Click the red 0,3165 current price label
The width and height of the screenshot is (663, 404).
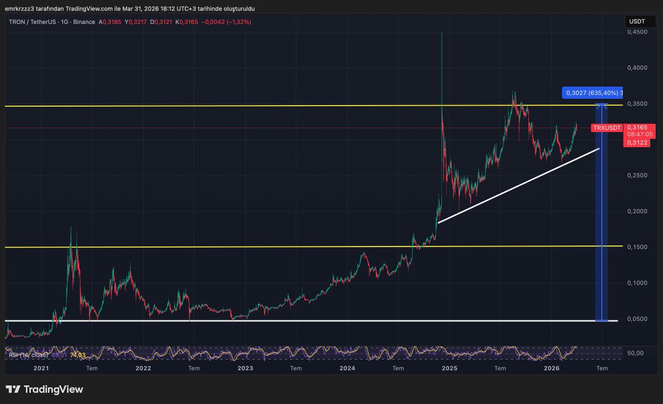pyautogui.click(x=636, y=127)
